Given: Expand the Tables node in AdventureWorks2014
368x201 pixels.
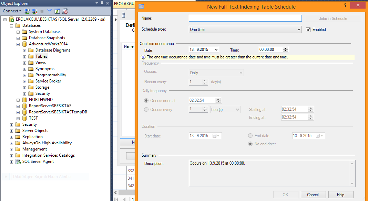Looking at the screenshot, I should pyautogui.click(x=25, y=56).
